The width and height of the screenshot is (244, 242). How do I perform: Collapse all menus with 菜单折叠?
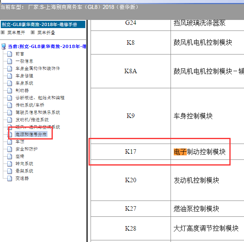(x=46, y=33)
